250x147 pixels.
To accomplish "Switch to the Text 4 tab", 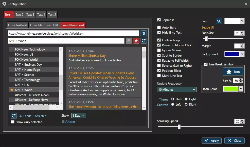I will (41, 15).
